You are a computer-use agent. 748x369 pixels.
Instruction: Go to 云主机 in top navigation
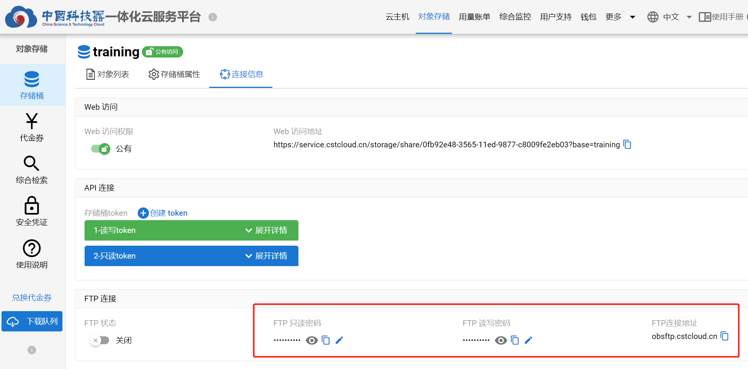point(397,17)
